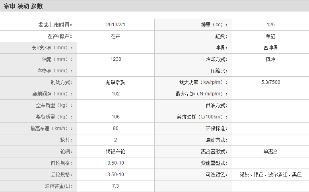Select the launch date value 2013/2/1

[x=115, y=25]
